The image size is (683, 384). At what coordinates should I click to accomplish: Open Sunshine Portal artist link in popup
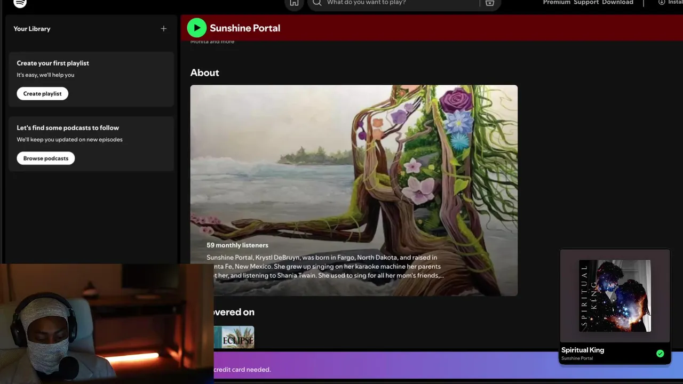[577, 358]
